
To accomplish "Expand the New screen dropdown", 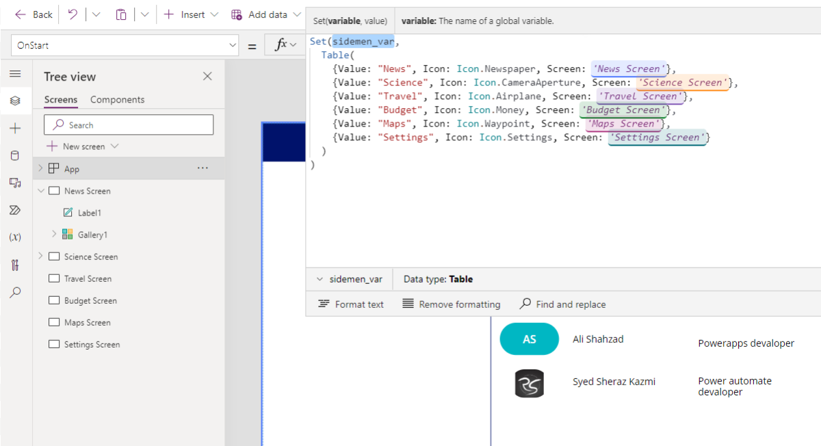I will pos(114,146).
